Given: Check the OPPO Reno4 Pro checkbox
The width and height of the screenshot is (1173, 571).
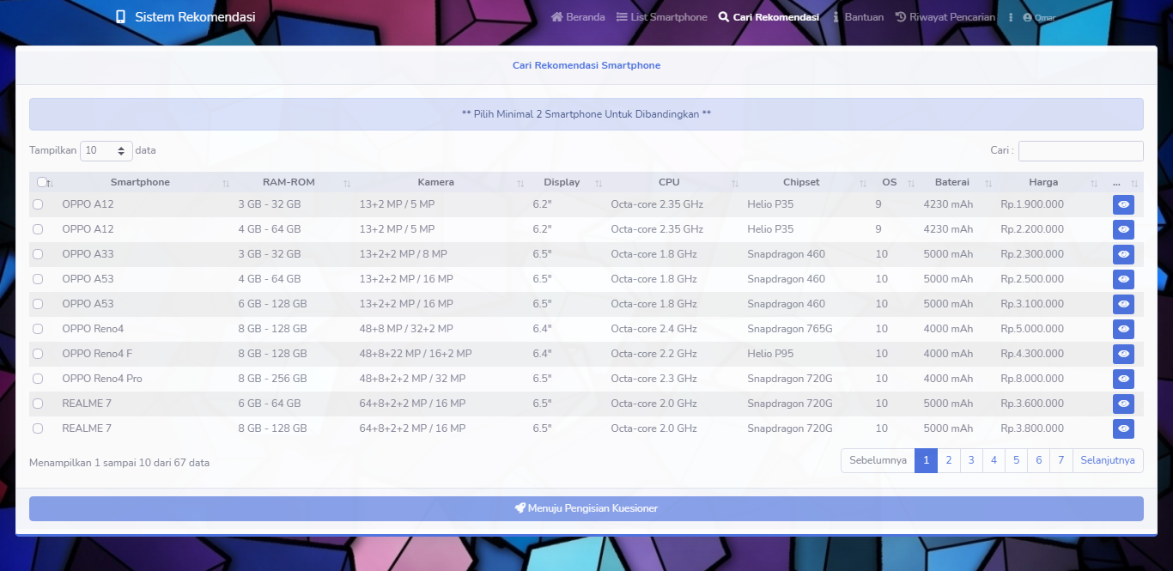Looking at the screenshot, I should point(38,379).
